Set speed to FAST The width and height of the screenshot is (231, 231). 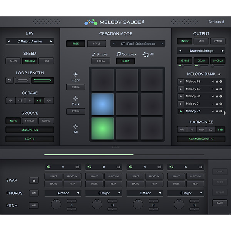pyautogui.click(x=46, y=61)
